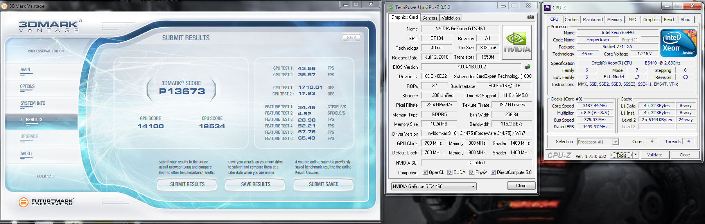Click the Tools button in CPU-Z
Screen dimensions: 705x224
click(x=621, y=155)
